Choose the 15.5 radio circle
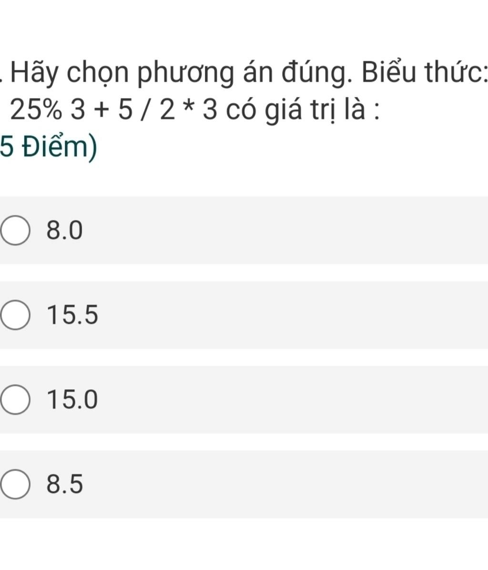This screenshot has height=570, width=488. [16, 315]
